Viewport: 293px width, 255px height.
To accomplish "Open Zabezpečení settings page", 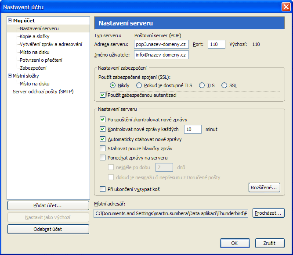I will tap(33, 68).
